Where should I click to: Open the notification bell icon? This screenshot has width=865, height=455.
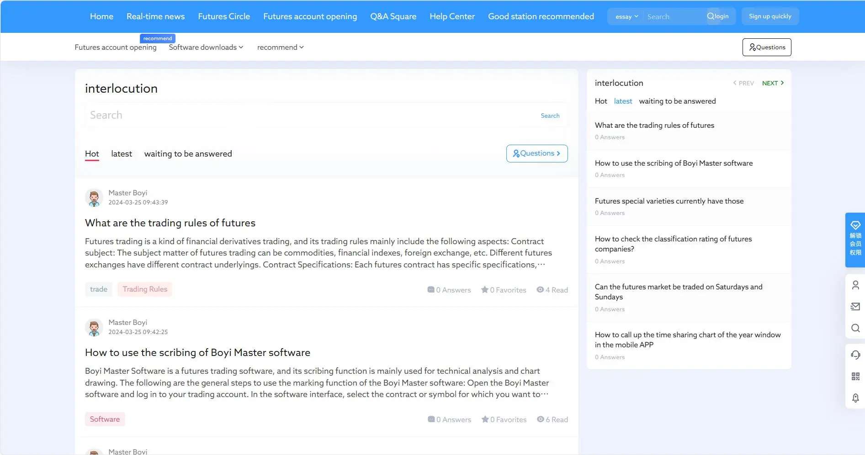(855, 398)
